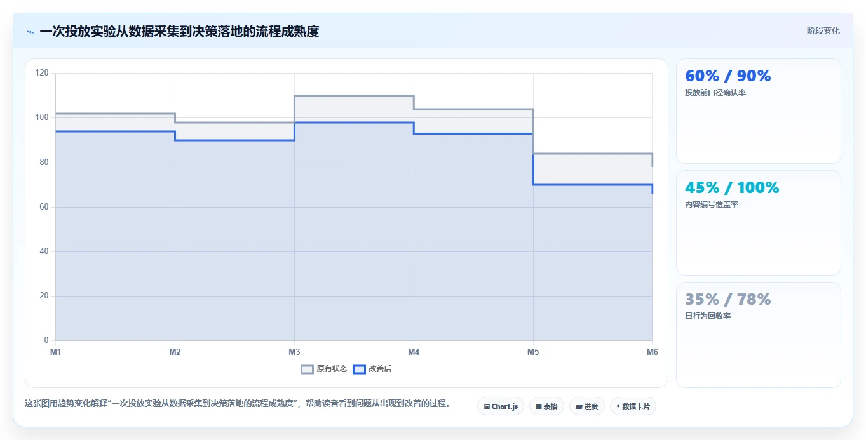Toggle the 改善后 legend item
Viewport: 866px width, 440px height.
(372, 369)
